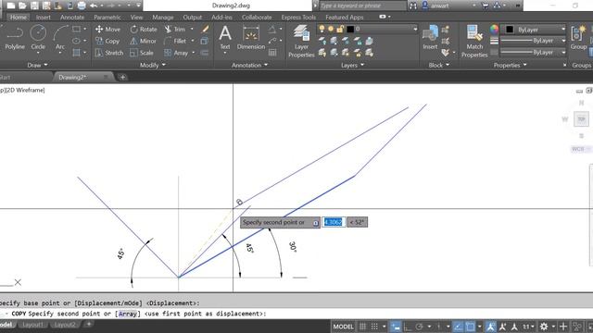Toggle ortho mode in status bar
593x333 pixels.
click(408, 327)
